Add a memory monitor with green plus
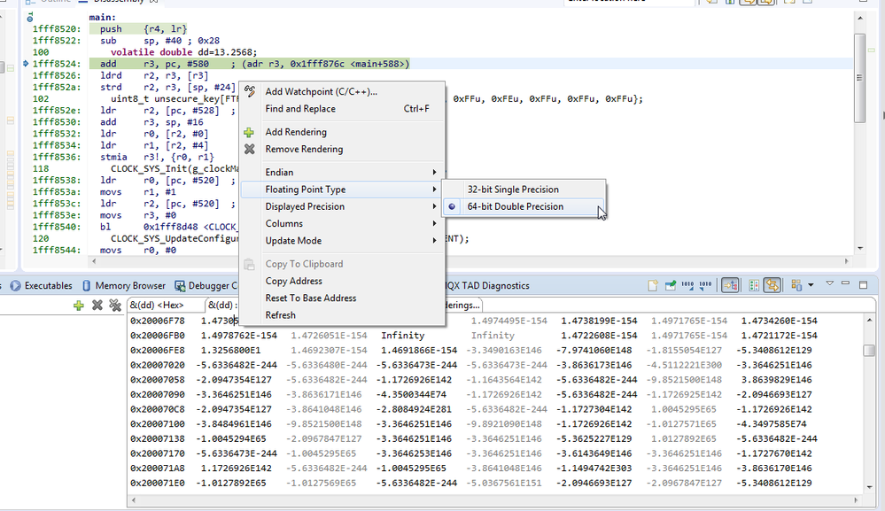The image size is (885, 511). click(79, 306)
